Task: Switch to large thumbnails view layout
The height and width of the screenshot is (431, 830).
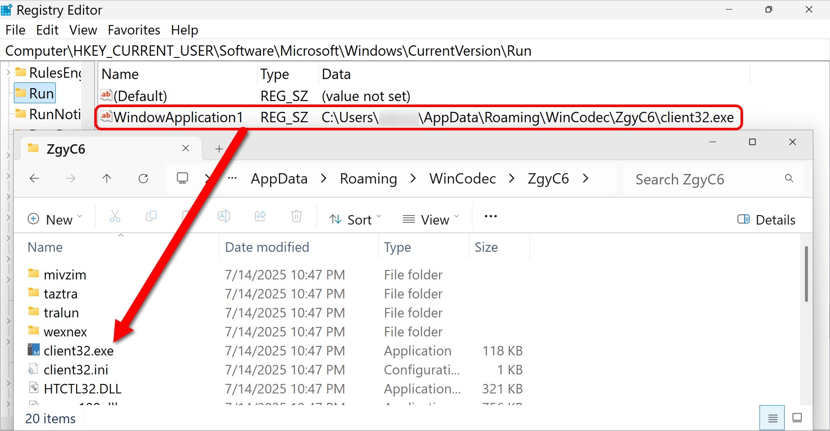Action: click(x=797, y=418)
